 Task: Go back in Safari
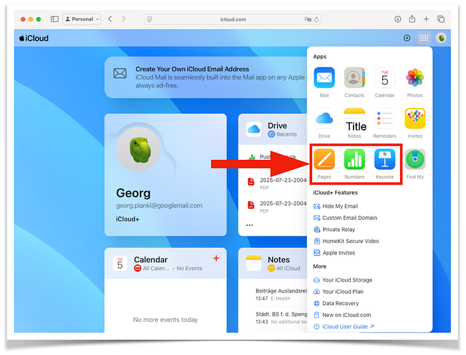tap(110, 19)
